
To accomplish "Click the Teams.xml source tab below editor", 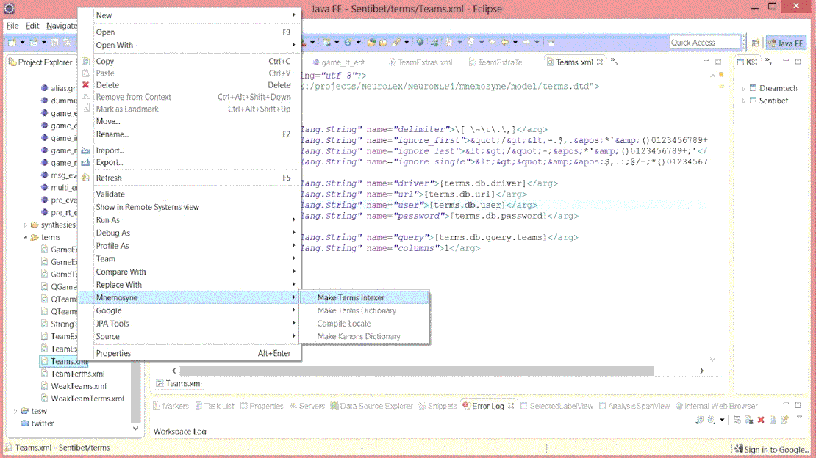I will [179, 384].
